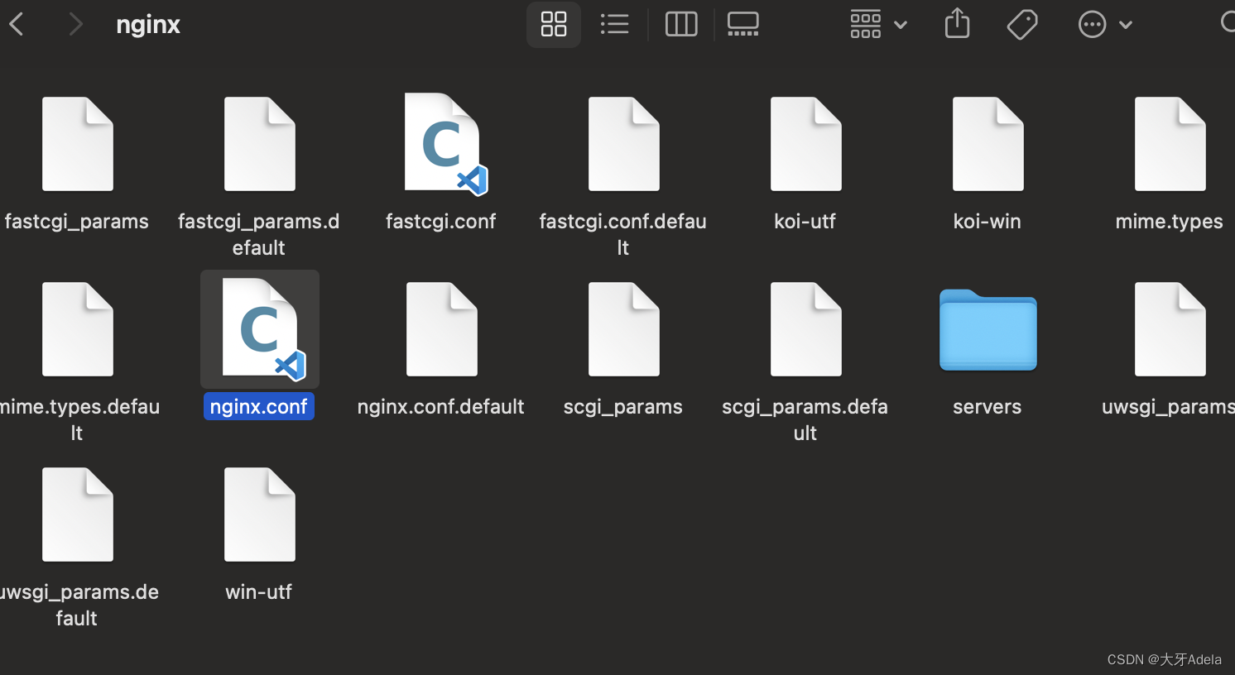Open the fastcgi.conf VS Code file
The width and height of the screenshot is (1235, 675).
coord(441,143)
